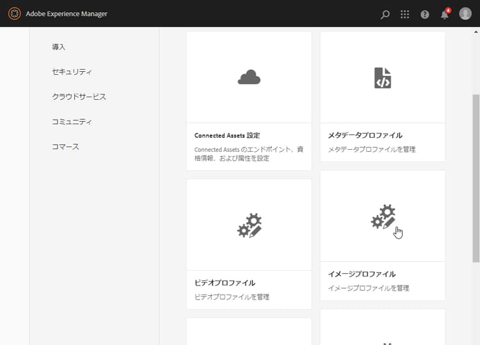
Task: Click the scrollbar up arrow
Action: point(476,32)
